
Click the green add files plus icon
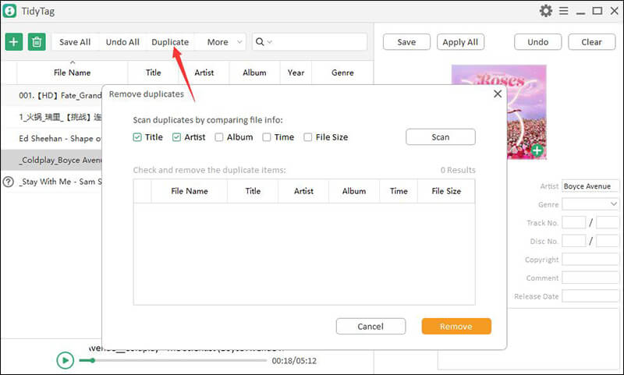[x=13, y=42]
